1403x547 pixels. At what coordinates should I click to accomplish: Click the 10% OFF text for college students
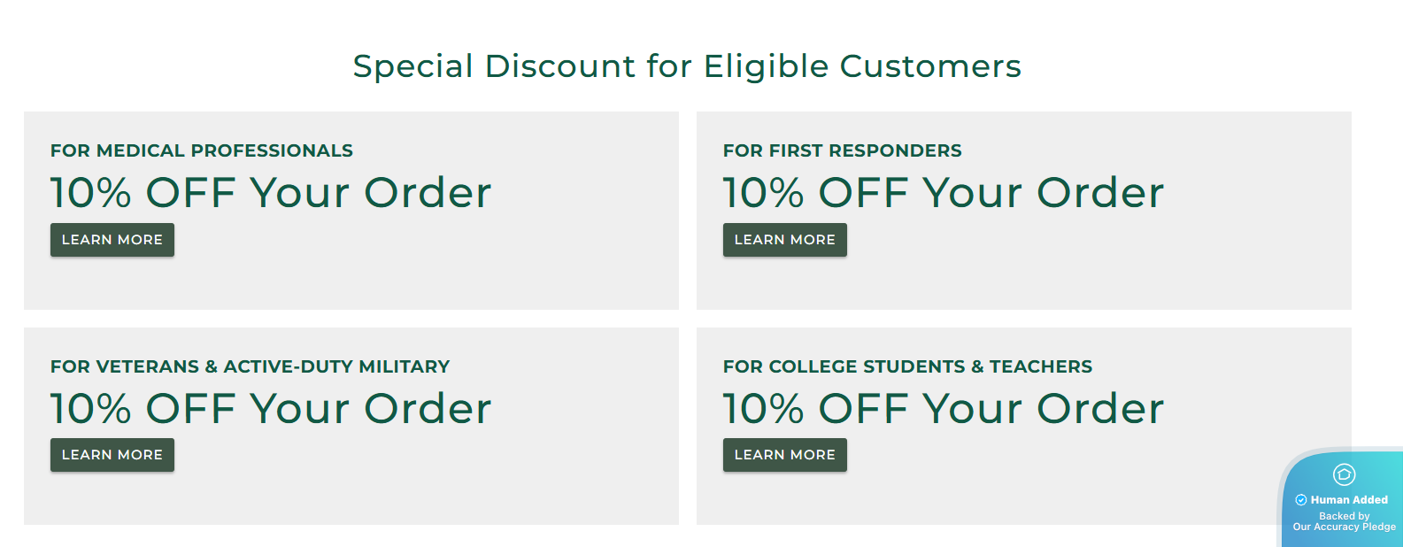pos(944,409)
